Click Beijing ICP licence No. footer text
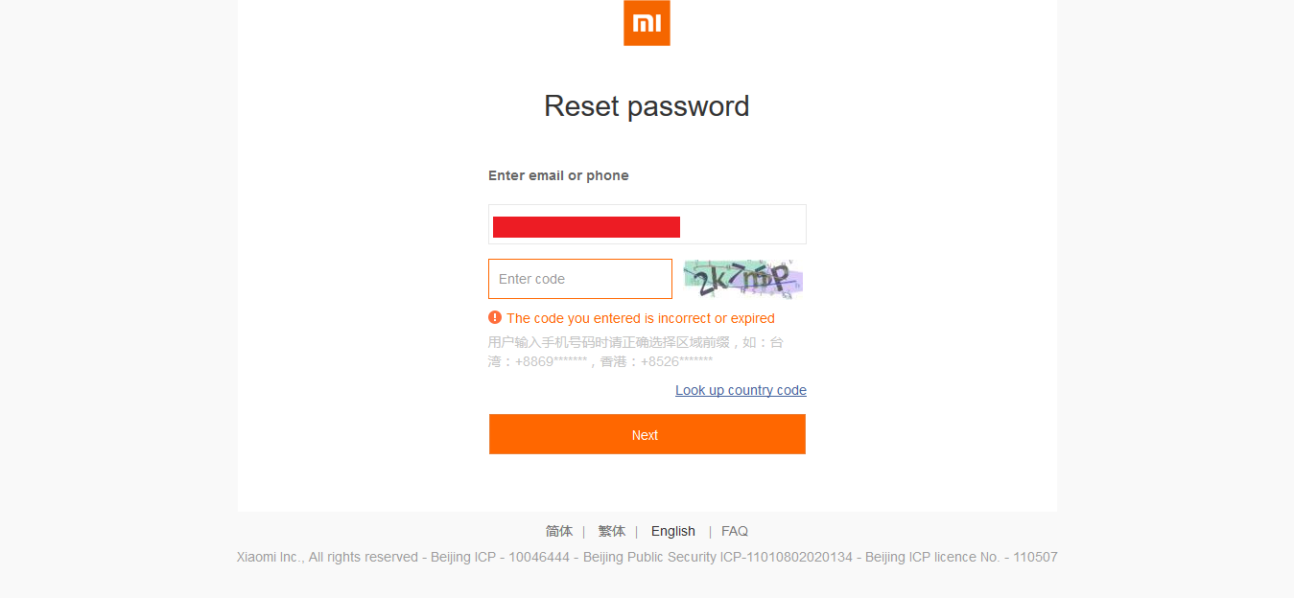The width and height of the screenshot is (1294, 598). (960, 557)
